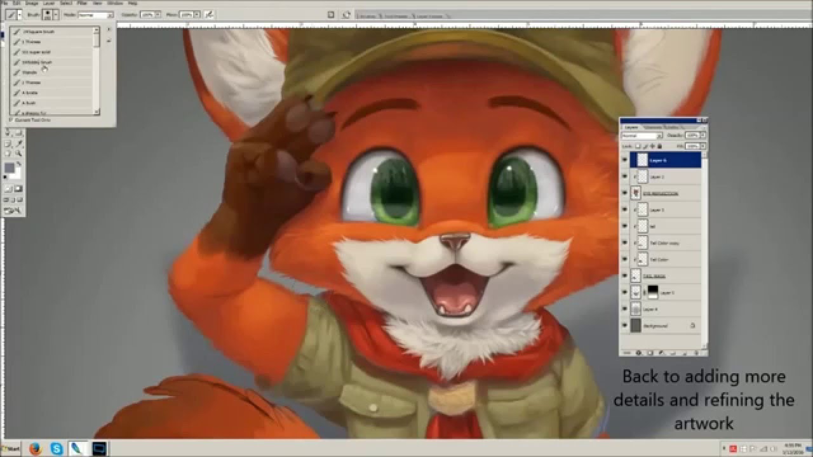Open the Filter menu

click(x=81, y=3)
